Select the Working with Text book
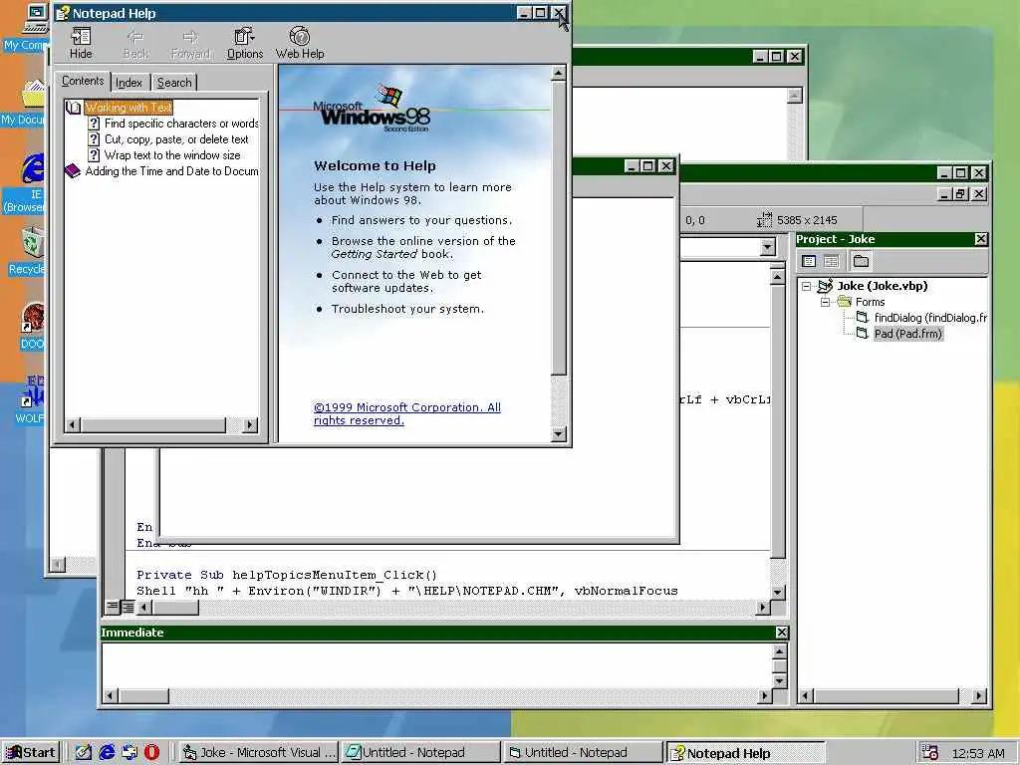 click(128, 108)
